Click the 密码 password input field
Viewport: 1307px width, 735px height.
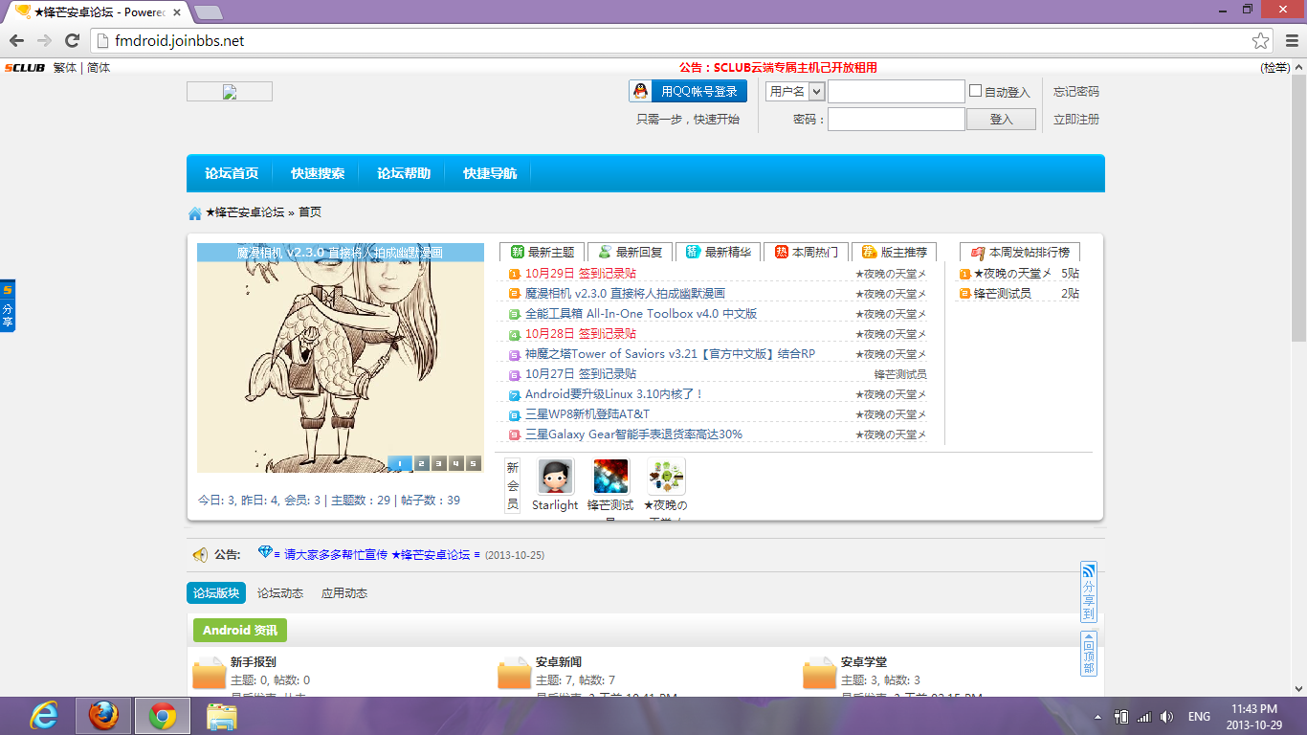coord(897,119)
